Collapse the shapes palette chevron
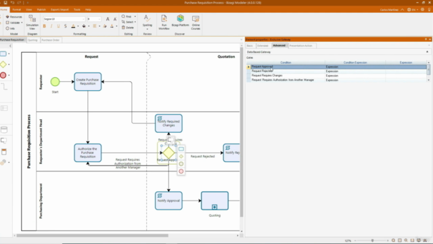The width and height of the screenshot is (433, 244). [10, 46]
